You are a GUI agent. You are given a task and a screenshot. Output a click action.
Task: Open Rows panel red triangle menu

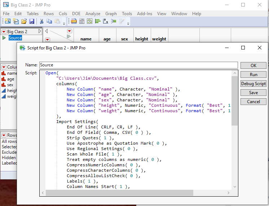click(4, 135)
